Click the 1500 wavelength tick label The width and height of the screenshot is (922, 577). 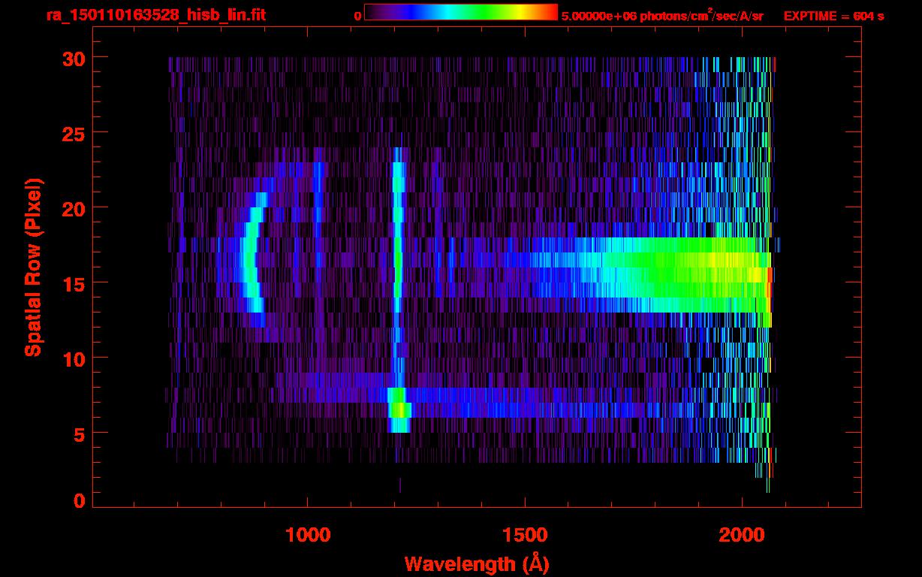click(525, 535)
